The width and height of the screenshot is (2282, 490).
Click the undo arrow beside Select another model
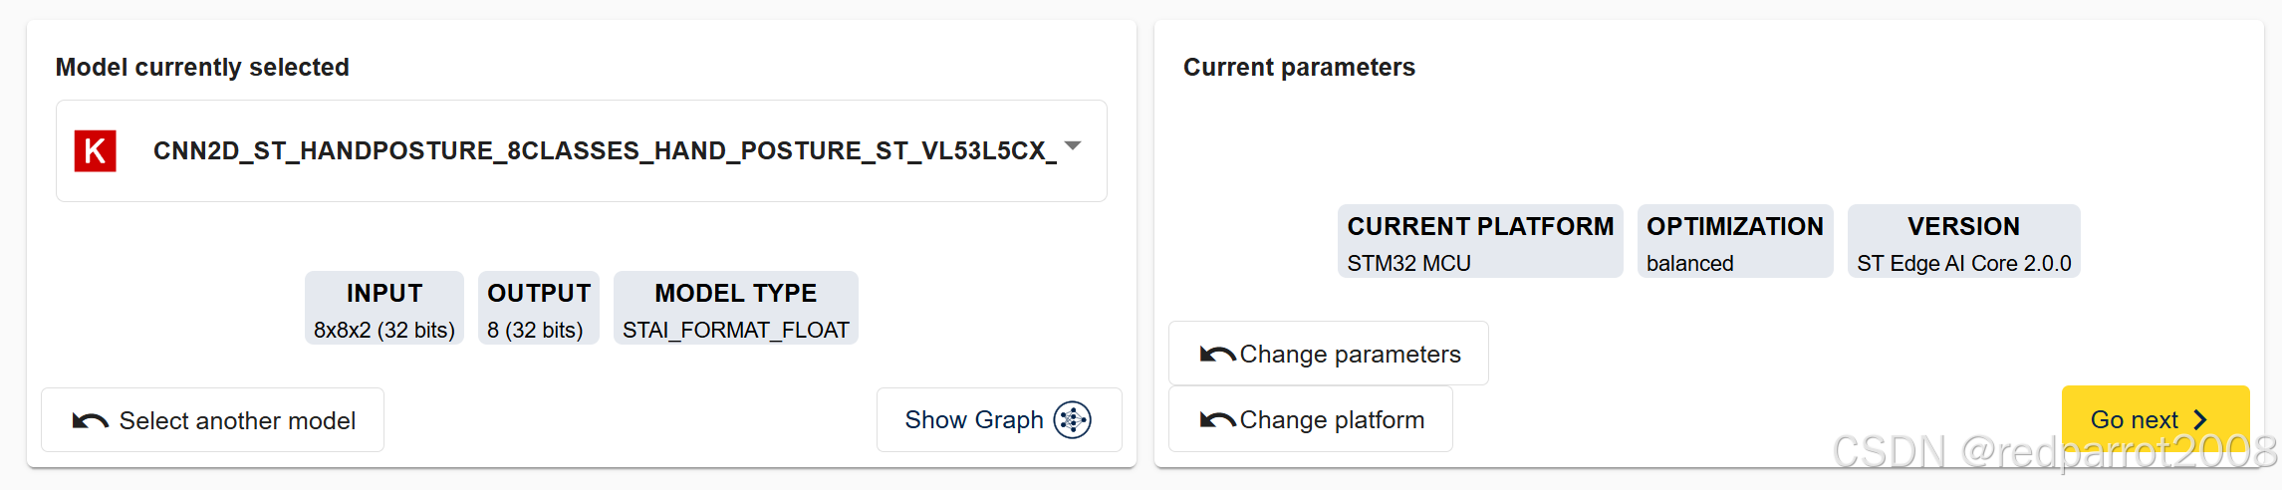(x=91, y=421)
